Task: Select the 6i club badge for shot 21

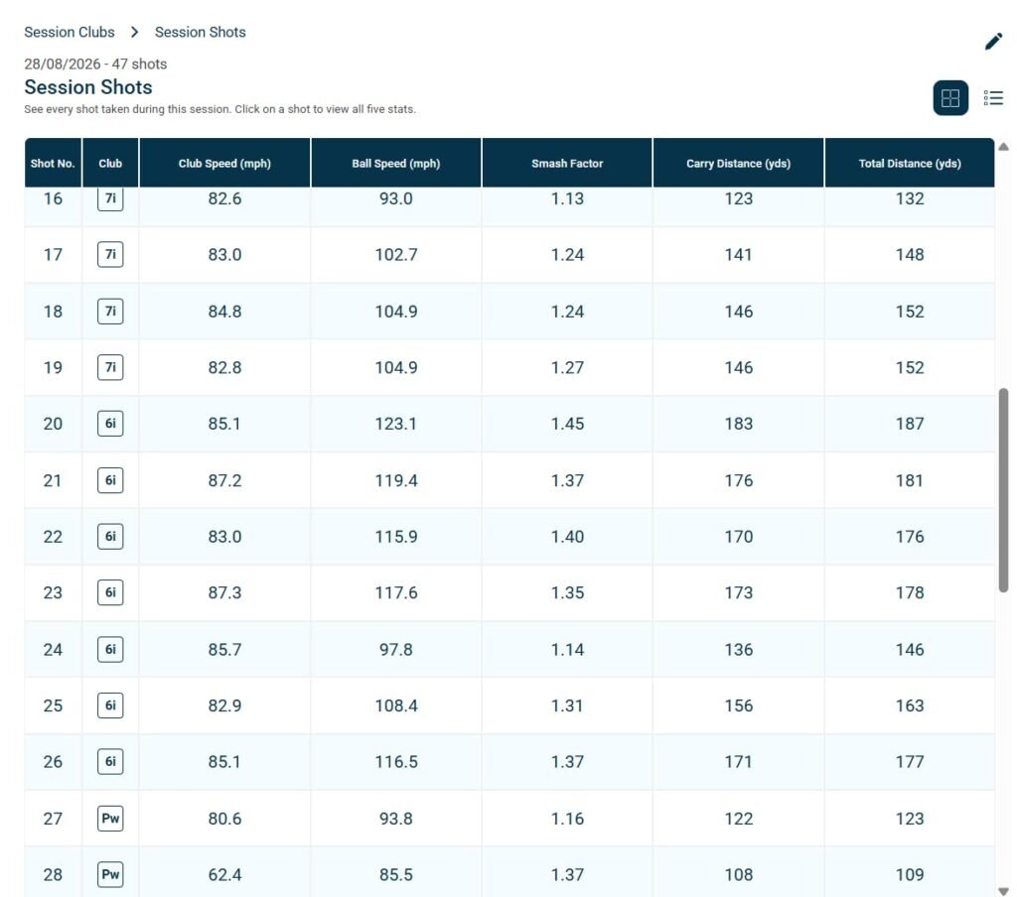Action: pos(110,480)
